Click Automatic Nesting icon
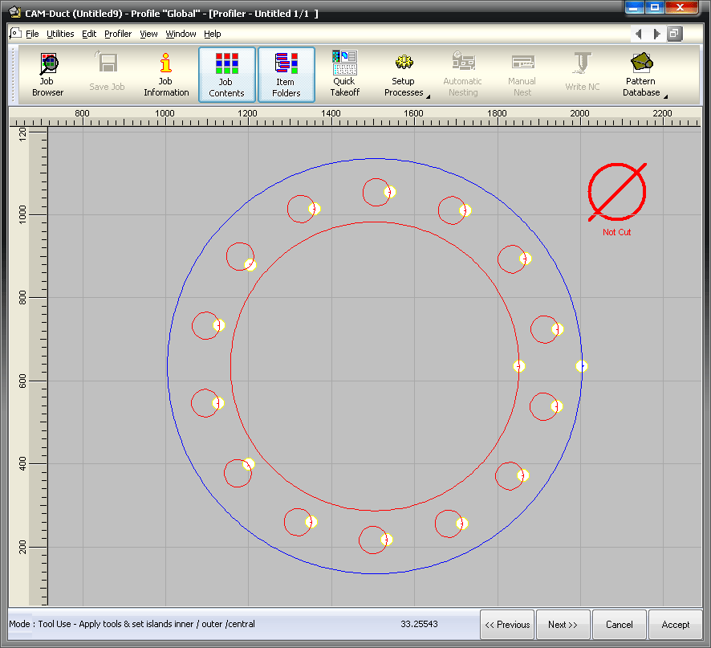Image resolution: width=711 pixels, height=648 pixels. [463, 61]
